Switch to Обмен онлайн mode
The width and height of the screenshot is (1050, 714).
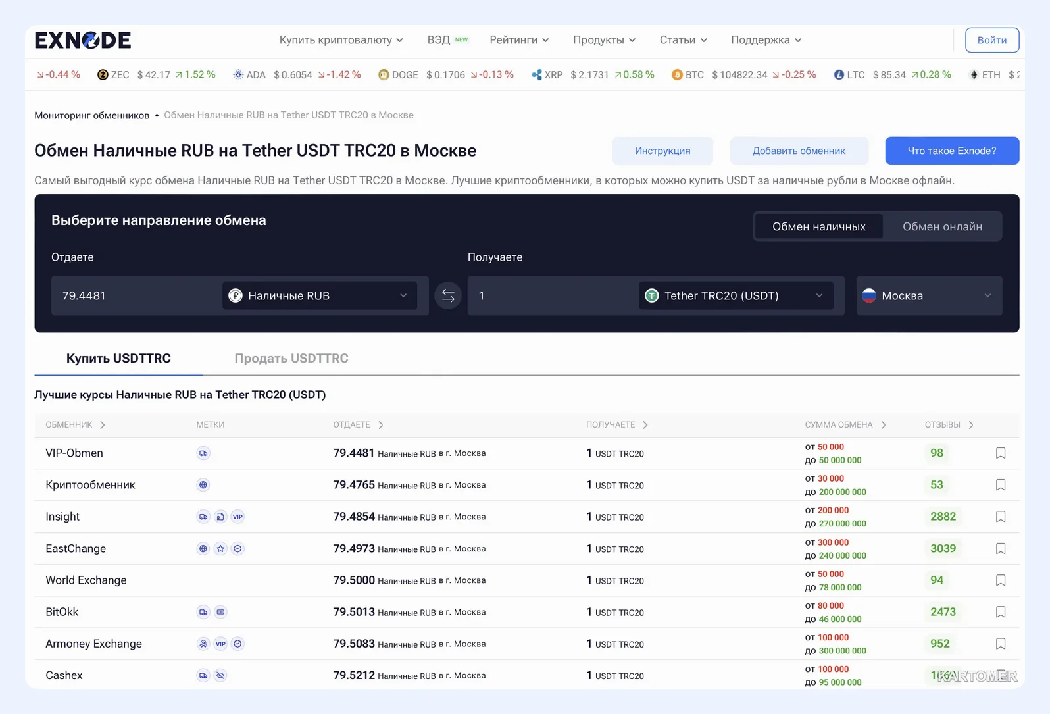(x=942, y=226)
